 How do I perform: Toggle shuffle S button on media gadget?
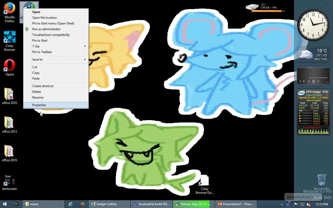[x=300, y=81]
